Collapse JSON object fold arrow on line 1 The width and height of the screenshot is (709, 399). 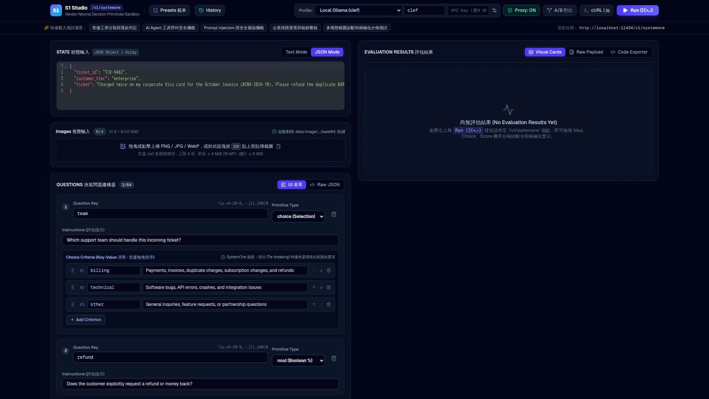[66, 66]
